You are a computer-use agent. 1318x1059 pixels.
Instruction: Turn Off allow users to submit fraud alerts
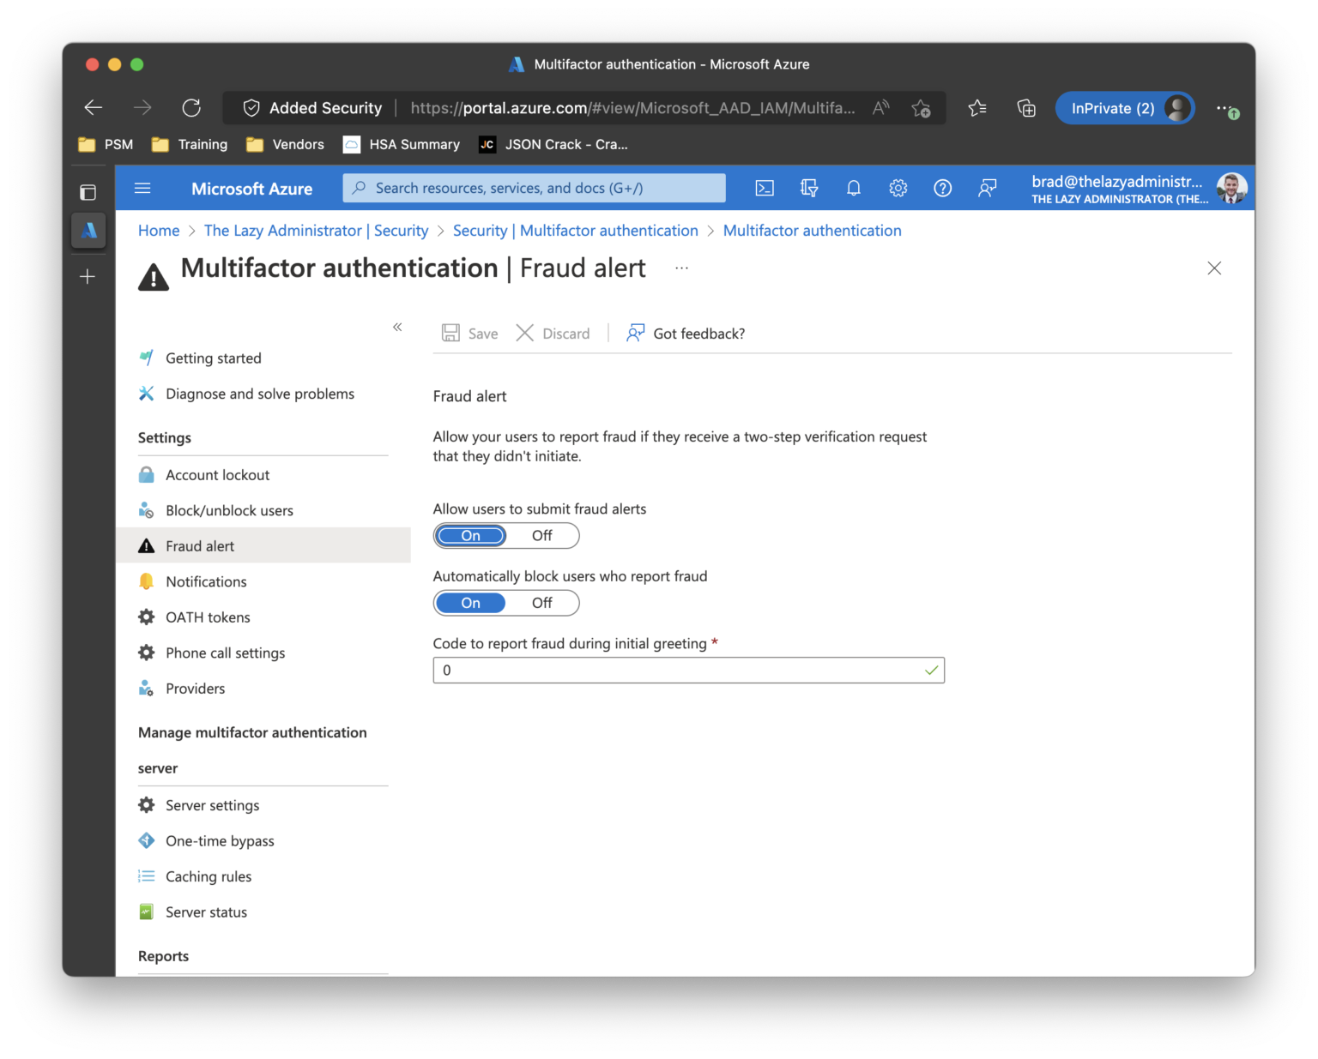pos(542,535)
